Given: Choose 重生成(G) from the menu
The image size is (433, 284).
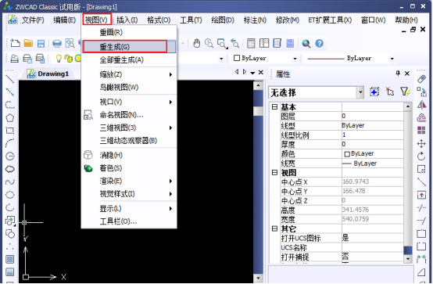Looking at the screenshot, I should (129, 47).
